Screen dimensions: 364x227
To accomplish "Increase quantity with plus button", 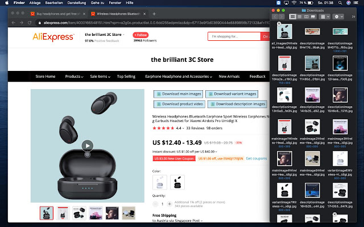I will [171, 204].
